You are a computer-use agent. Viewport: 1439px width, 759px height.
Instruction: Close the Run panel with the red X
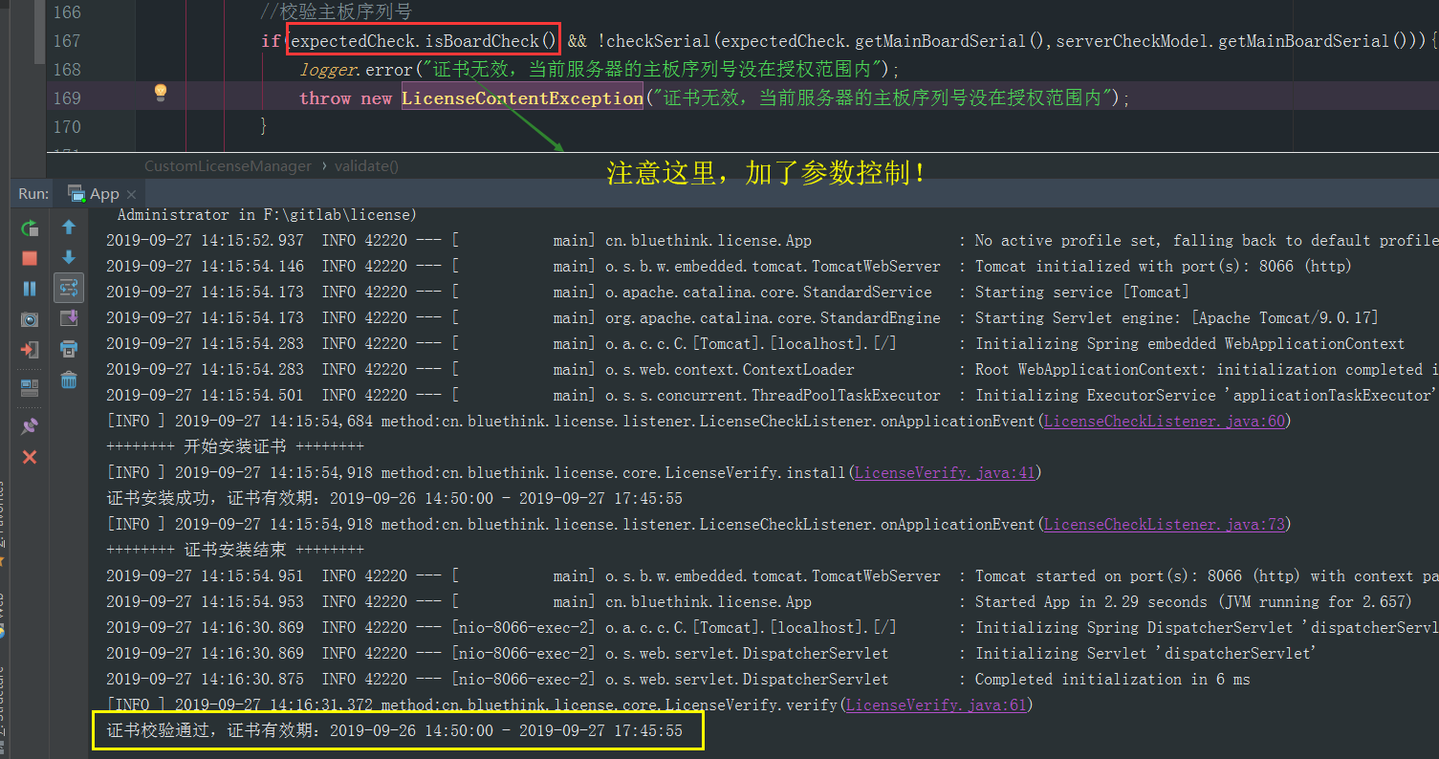(x=30, y=457)
